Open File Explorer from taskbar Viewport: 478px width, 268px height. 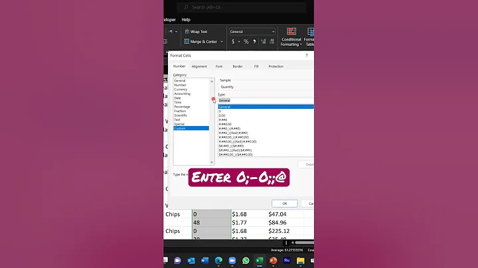[301, 261]
